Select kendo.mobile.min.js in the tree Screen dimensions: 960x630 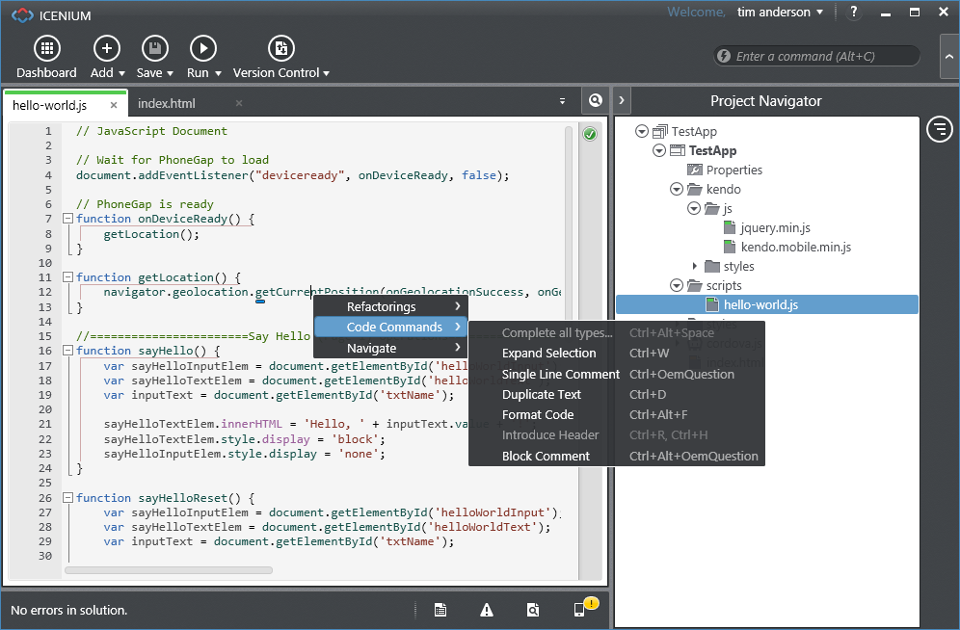point(796,247)
